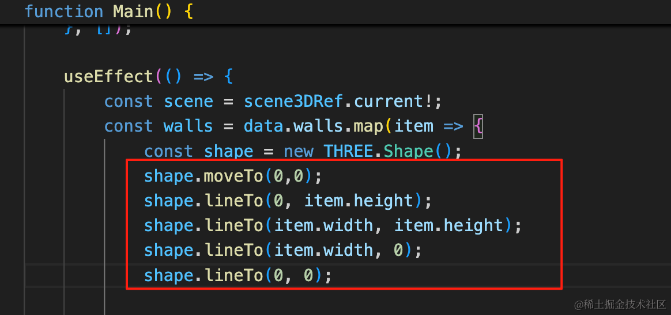671x315 pixels.
Task: Click 'item.width' in lineTo(item.width, 0)
Action: click(323, 251)
